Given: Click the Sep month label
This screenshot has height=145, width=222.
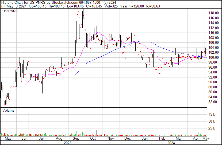Looking at the screenshot, I should (76, 139).
